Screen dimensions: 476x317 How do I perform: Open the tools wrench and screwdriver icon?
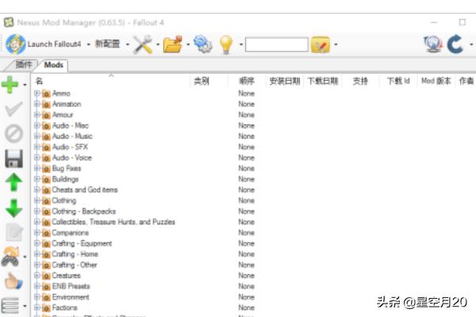click(x=143, y=44)
